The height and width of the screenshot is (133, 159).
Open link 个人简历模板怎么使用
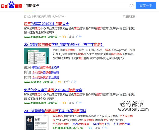46,77
